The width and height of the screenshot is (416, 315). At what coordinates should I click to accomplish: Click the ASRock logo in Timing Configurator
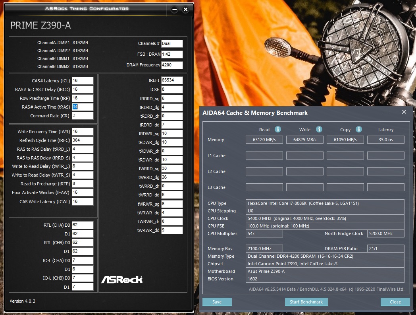point(122,280)
